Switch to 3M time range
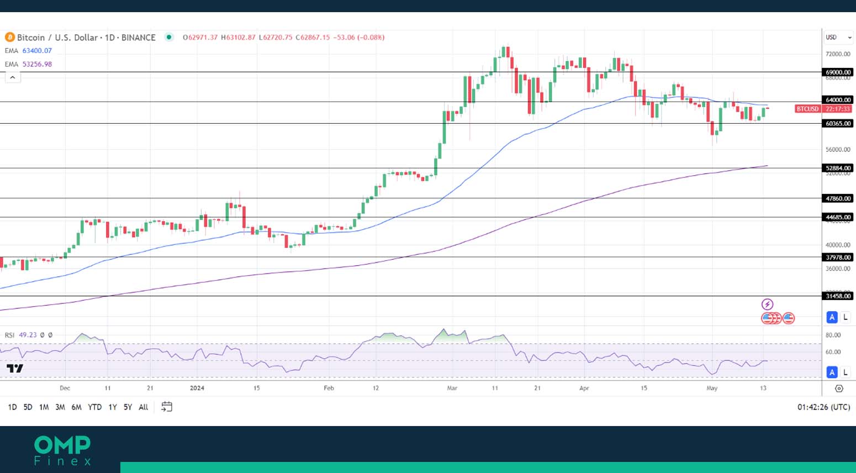856x473 pixels. [60, 407]
